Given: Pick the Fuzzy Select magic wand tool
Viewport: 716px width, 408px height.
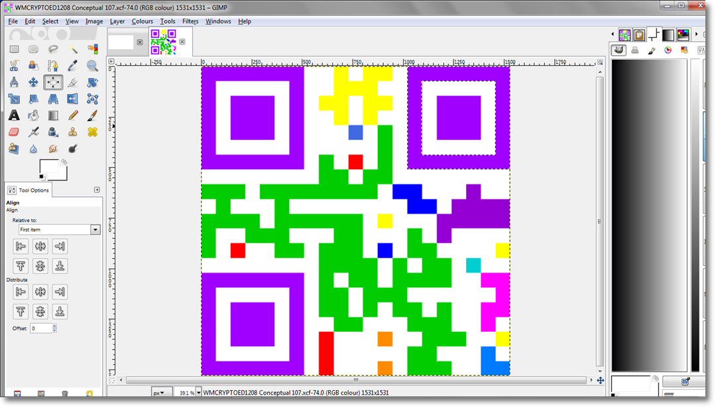Looking at the screenshot, I should [73, 49].
